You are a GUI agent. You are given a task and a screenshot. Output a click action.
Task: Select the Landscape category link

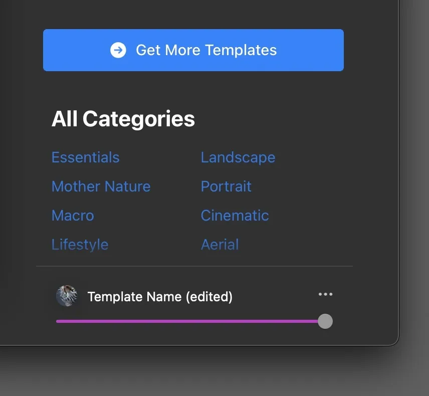[238, 157]
